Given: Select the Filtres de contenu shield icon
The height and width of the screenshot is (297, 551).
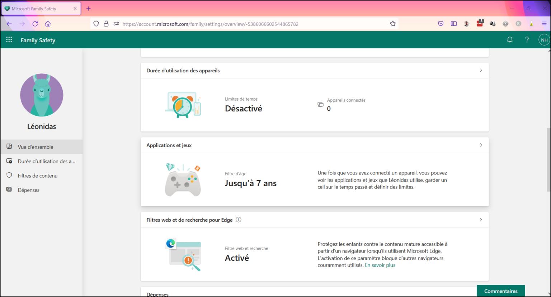Looking at the screenshot, I should point(9,175).
